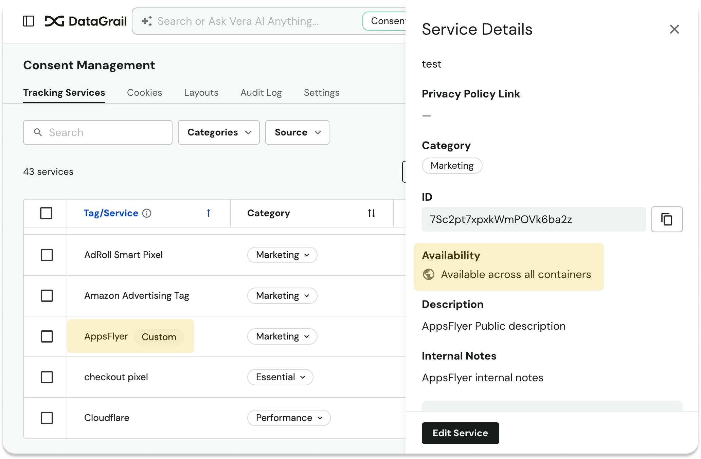Click the Tag/Service ascending sort arrow

coord(208,213)
